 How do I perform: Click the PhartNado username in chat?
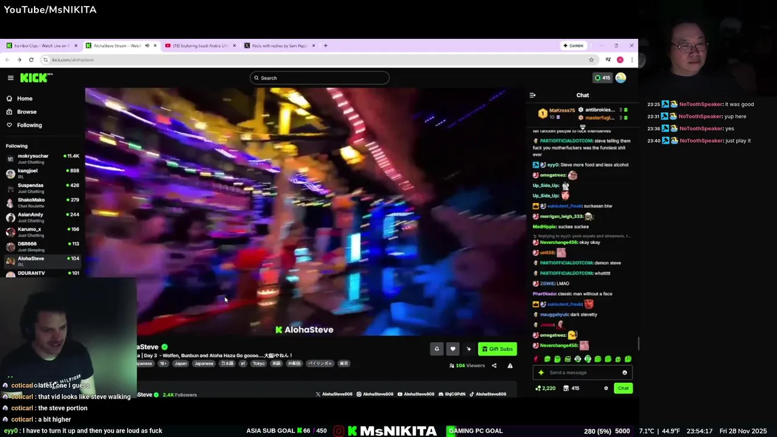pyautogui.click(x=545, y=294)
